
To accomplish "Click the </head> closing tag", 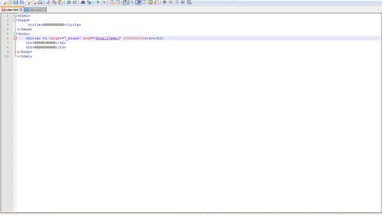I will point(24,29).
